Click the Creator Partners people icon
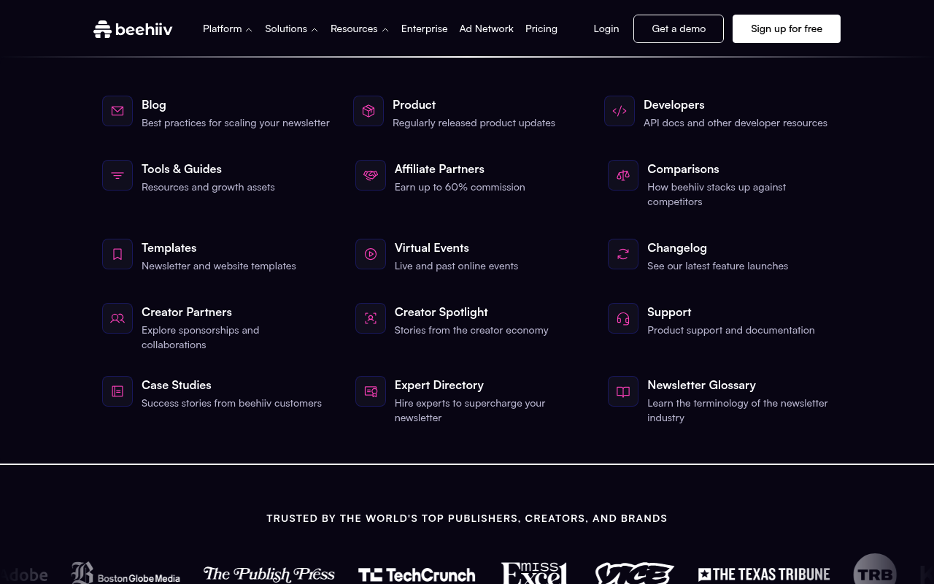The image size is (934, 584). pos(117,318)
